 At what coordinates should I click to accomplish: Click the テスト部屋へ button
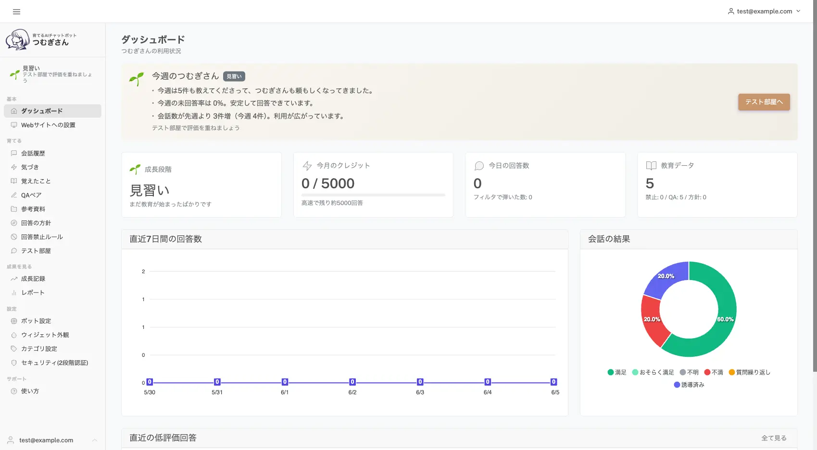tap(764, 102)
